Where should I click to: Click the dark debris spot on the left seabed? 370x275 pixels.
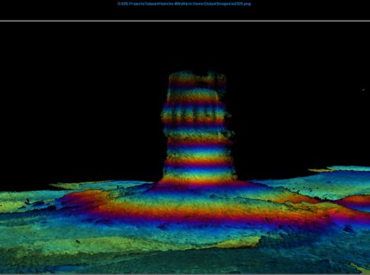click(x=27, y=202)
